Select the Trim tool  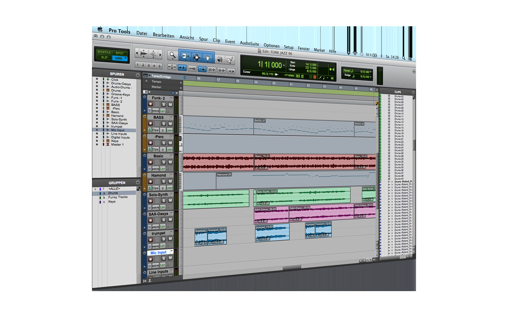(185, 57)
